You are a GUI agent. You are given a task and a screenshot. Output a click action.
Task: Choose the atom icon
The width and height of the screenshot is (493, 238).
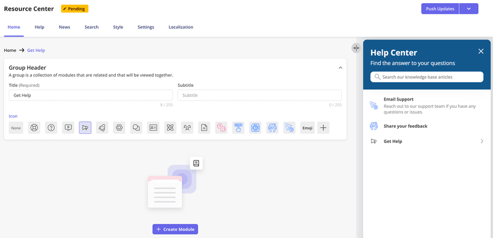(x=170, y=128)
